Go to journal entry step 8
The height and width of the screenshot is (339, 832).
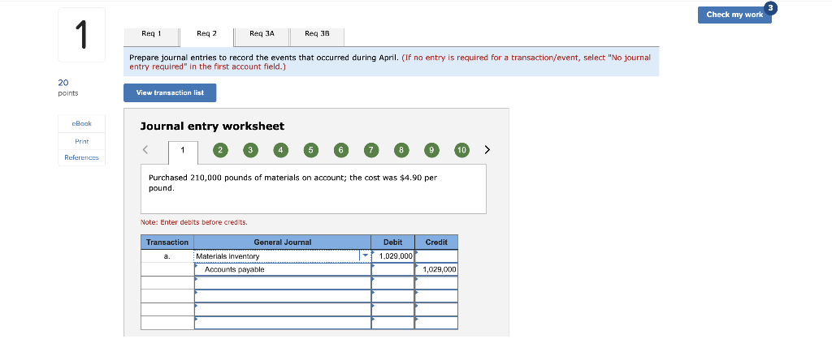pos(401,150)
